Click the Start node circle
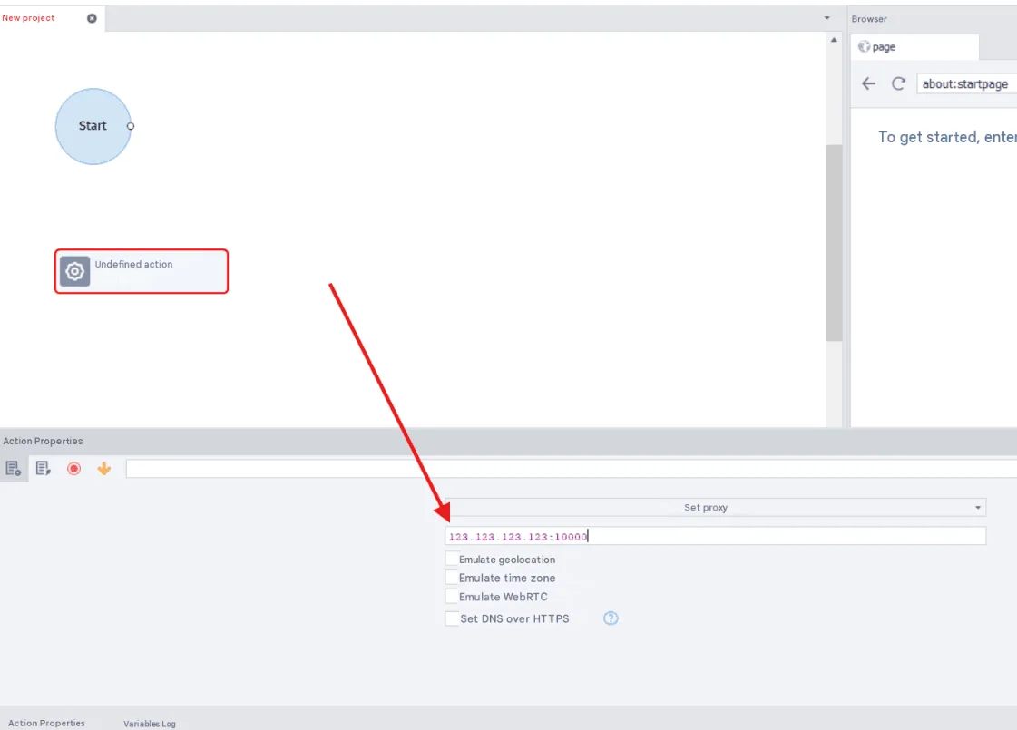 tap(93, 126)
